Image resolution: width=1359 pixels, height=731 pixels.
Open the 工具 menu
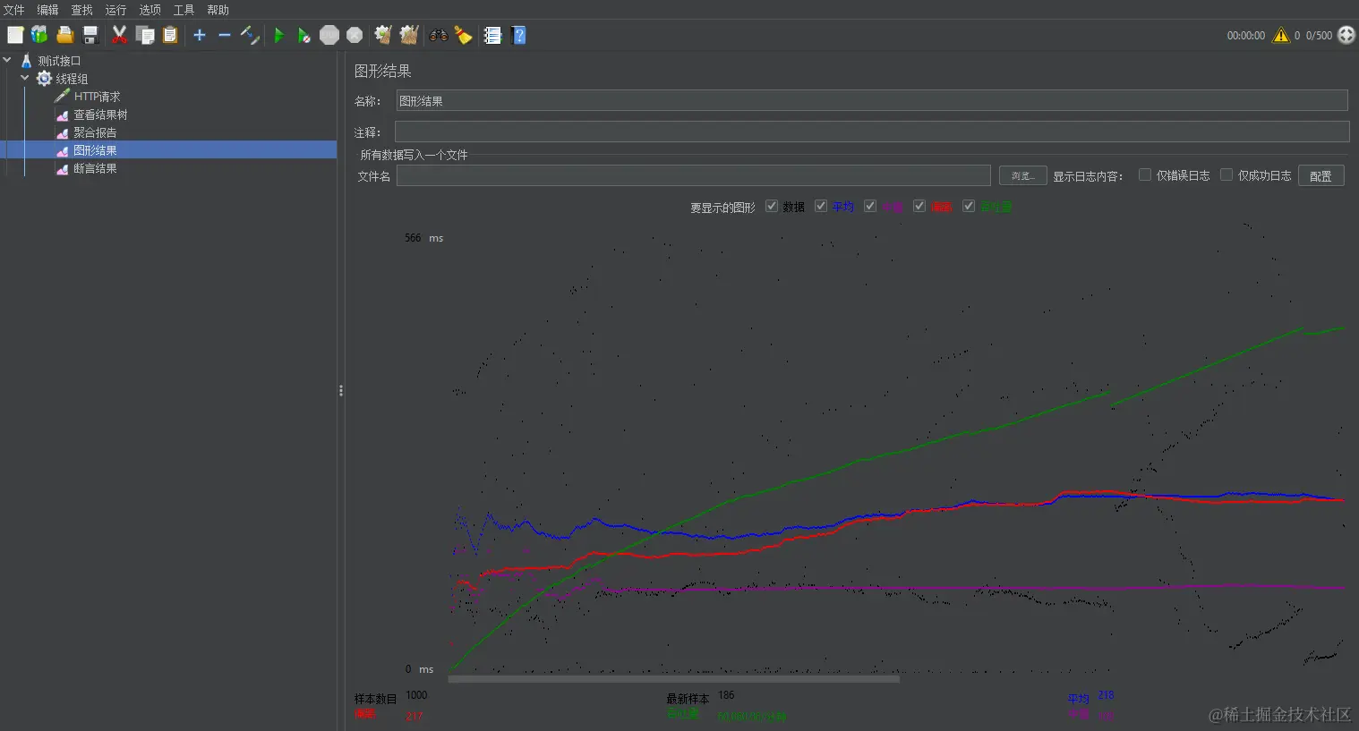(184, 10)
